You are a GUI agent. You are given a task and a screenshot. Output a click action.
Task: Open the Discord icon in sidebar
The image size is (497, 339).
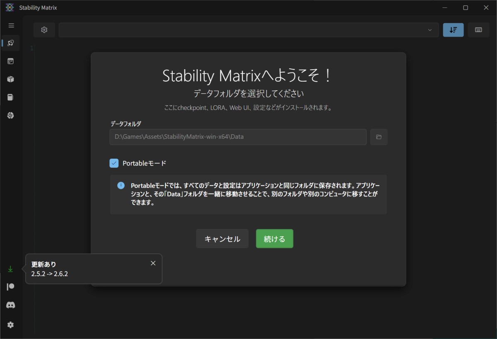pyautogui.click(x=11, y=305)
